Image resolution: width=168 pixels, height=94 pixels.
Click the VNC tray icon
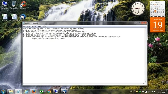pos(131,92)
